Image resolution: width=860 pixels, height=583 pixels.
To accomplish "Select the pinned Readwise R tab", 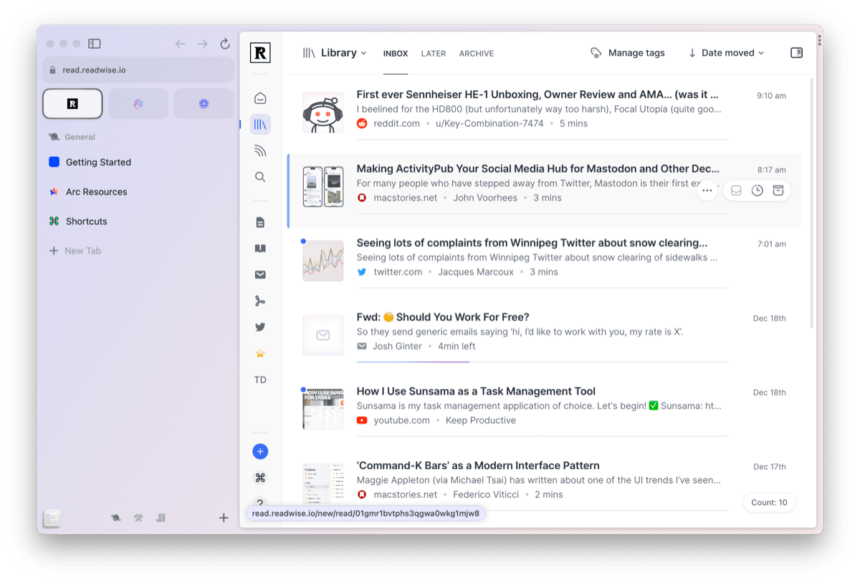I will tap(72, 104).
